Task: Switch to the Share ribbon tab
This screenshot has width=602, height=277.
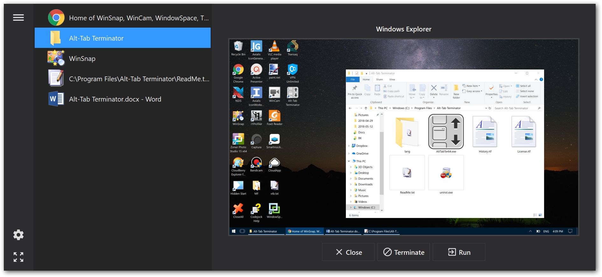Action: (x=379, y=80)
